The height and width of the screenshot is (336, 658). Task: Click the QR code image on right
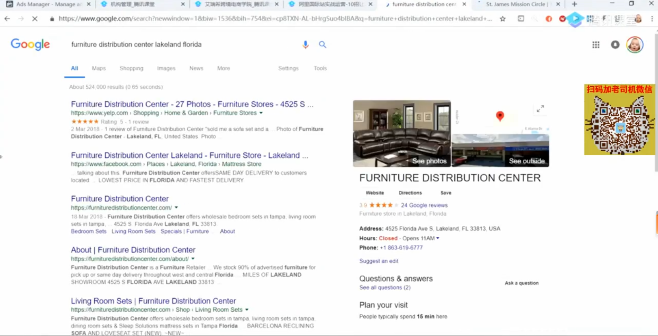(x=619, y=124)
